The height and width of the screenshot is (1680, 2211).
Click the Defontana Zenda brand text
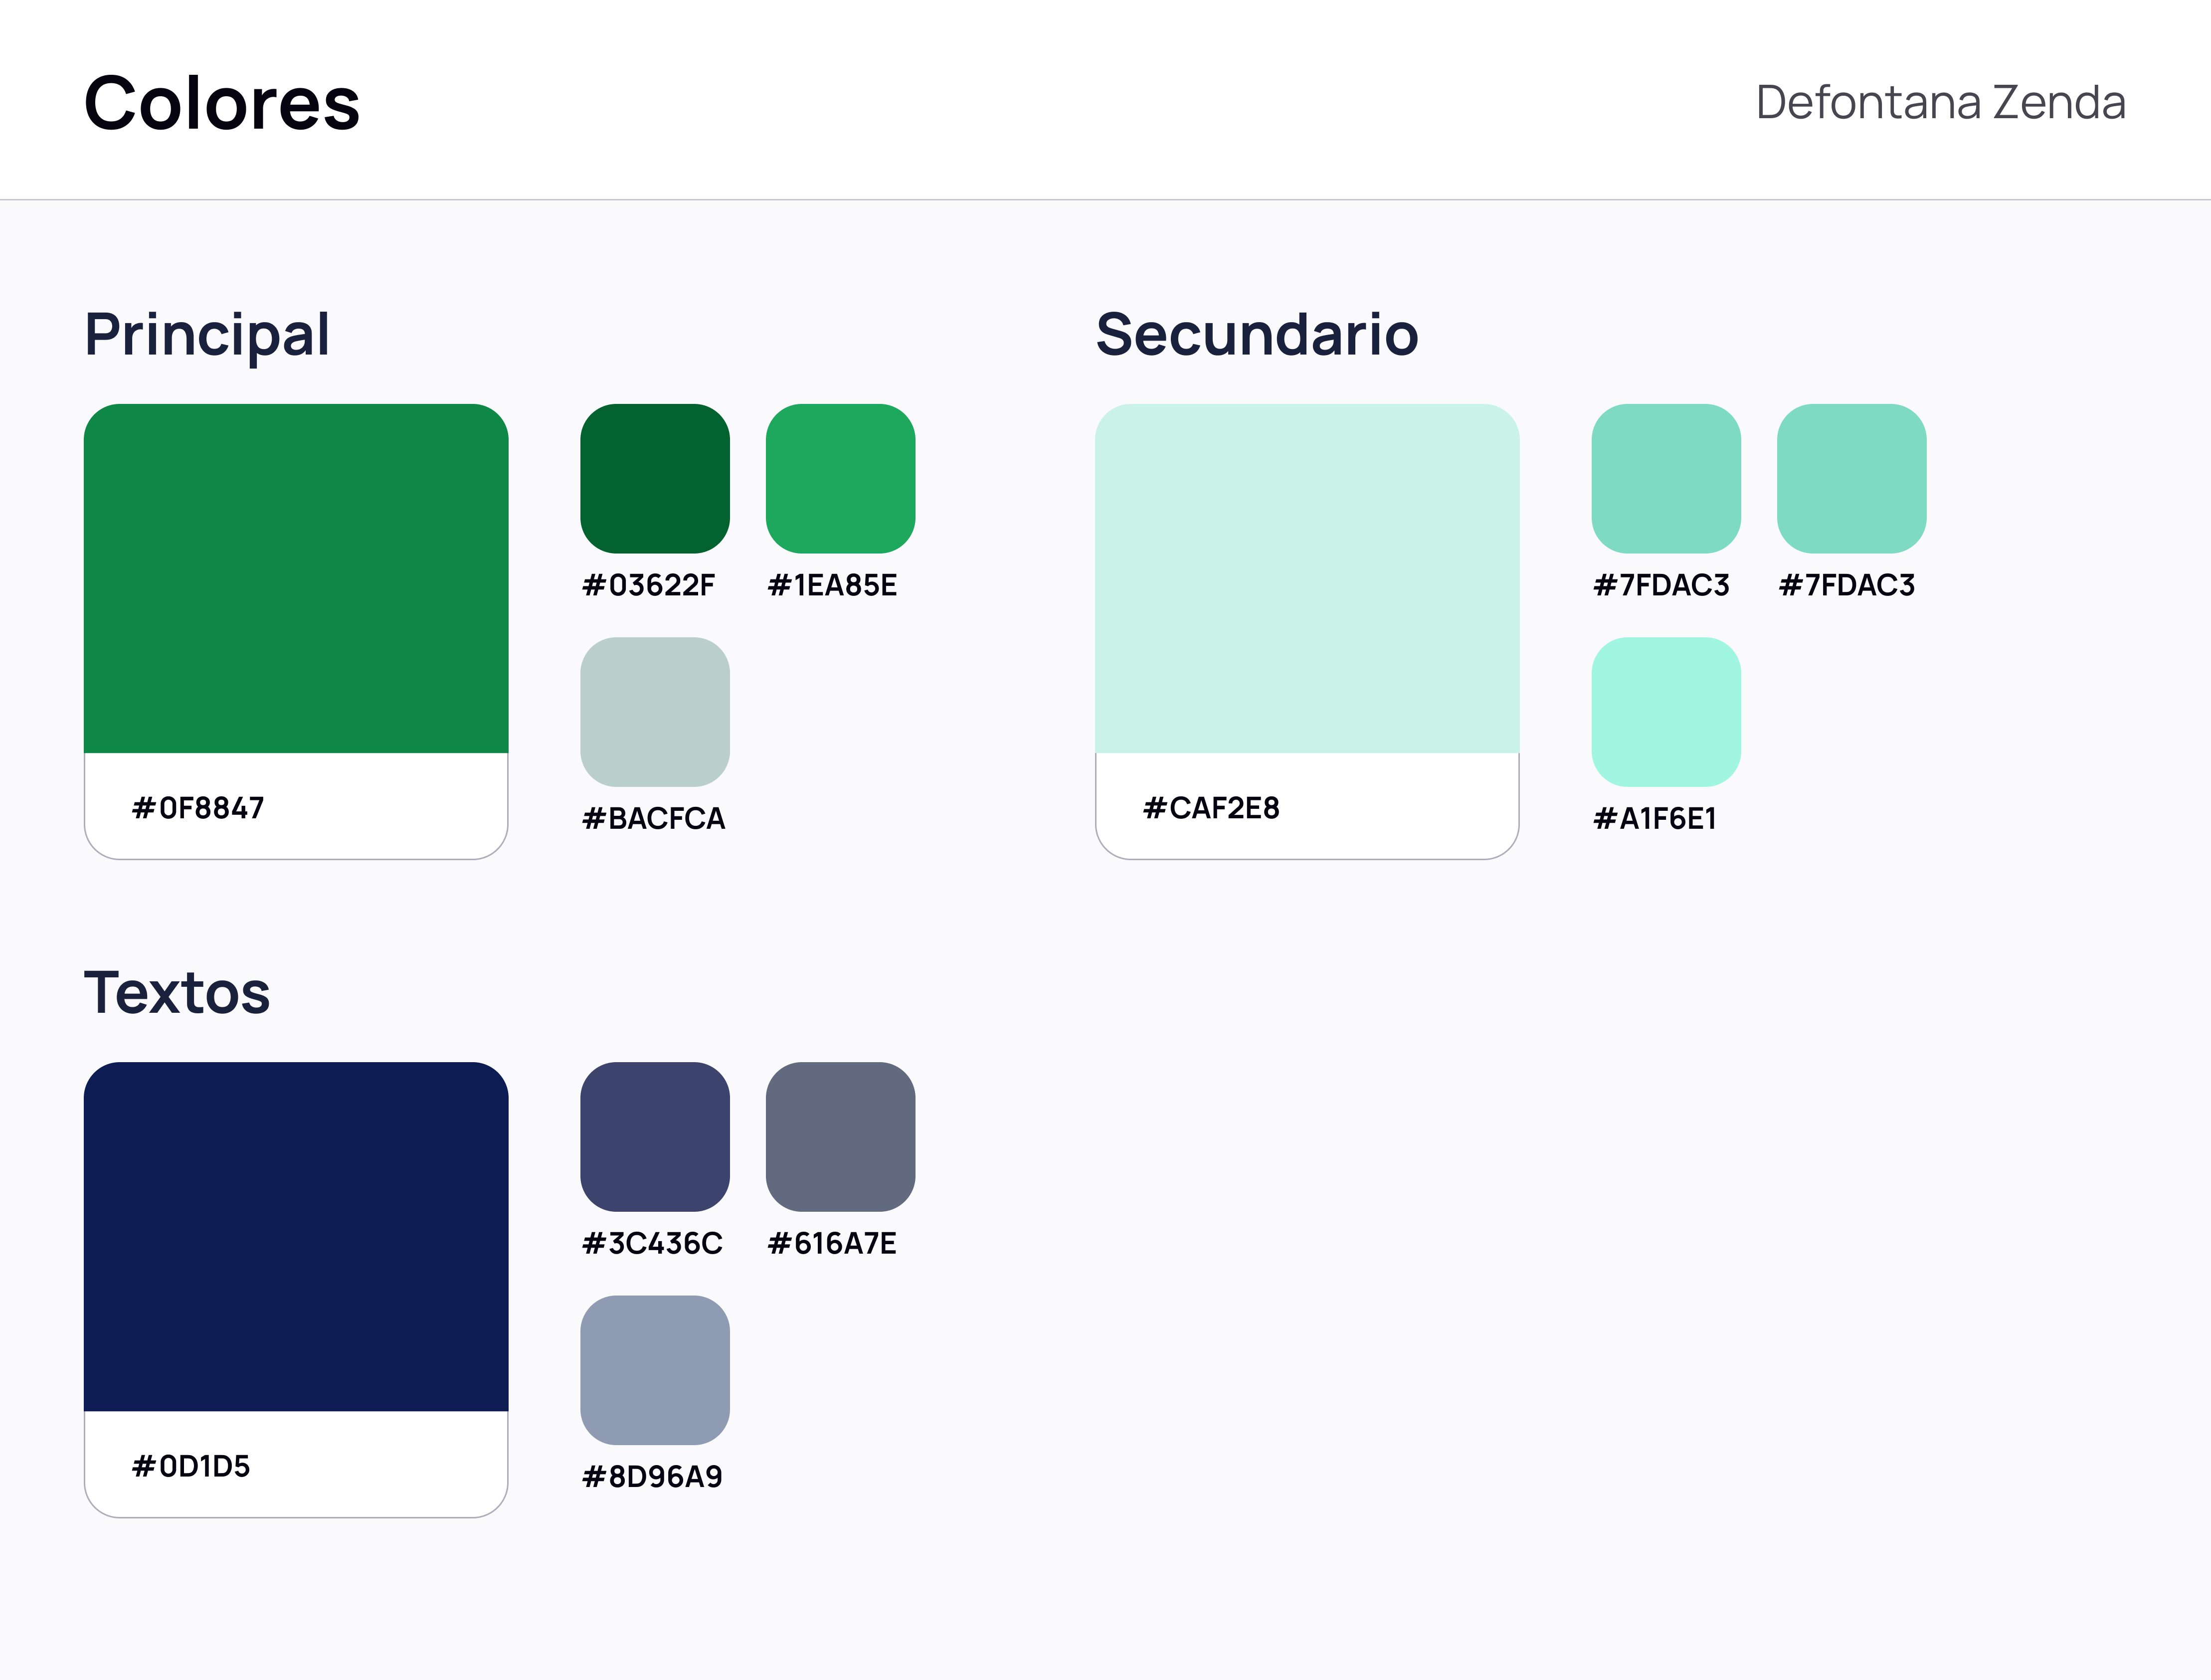1940,102
